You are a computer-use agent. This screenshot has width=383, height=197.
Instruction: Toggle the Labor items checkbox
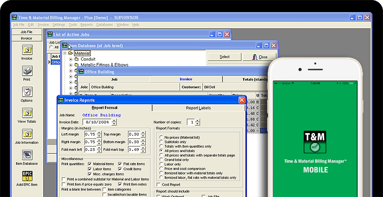pos(90,169)
